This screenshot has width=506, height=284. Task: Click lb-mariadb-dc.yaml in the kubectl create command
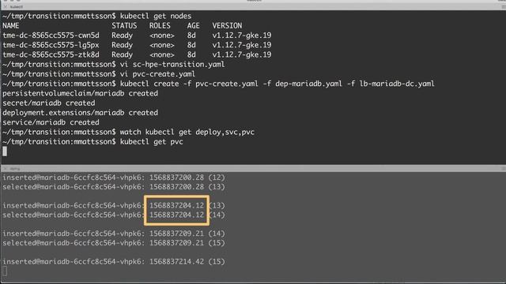point(397,84)
